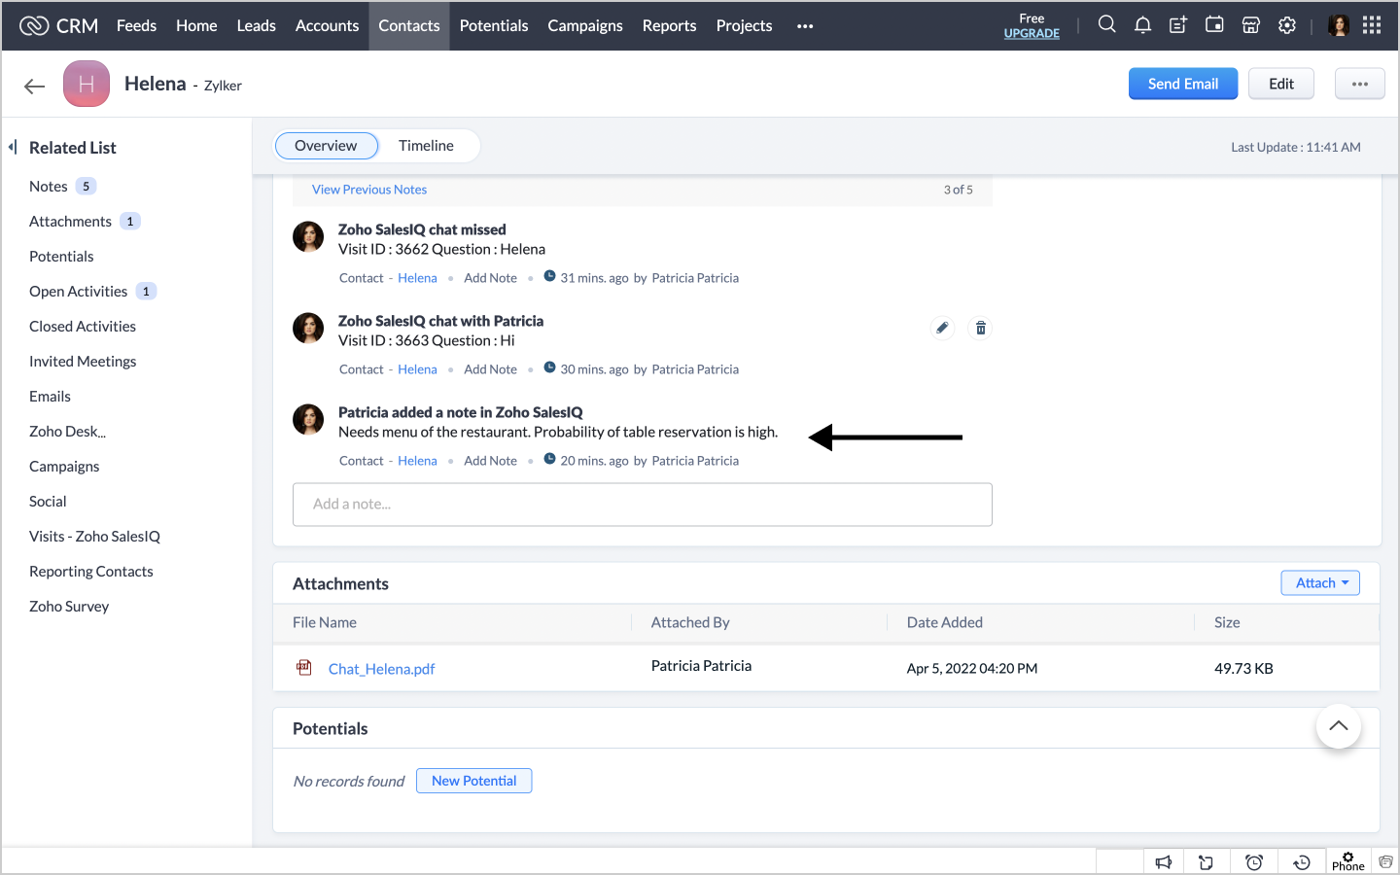Open Potentials in the top navigation
This screenshot has height=875, width=1400.
(494, 25)
